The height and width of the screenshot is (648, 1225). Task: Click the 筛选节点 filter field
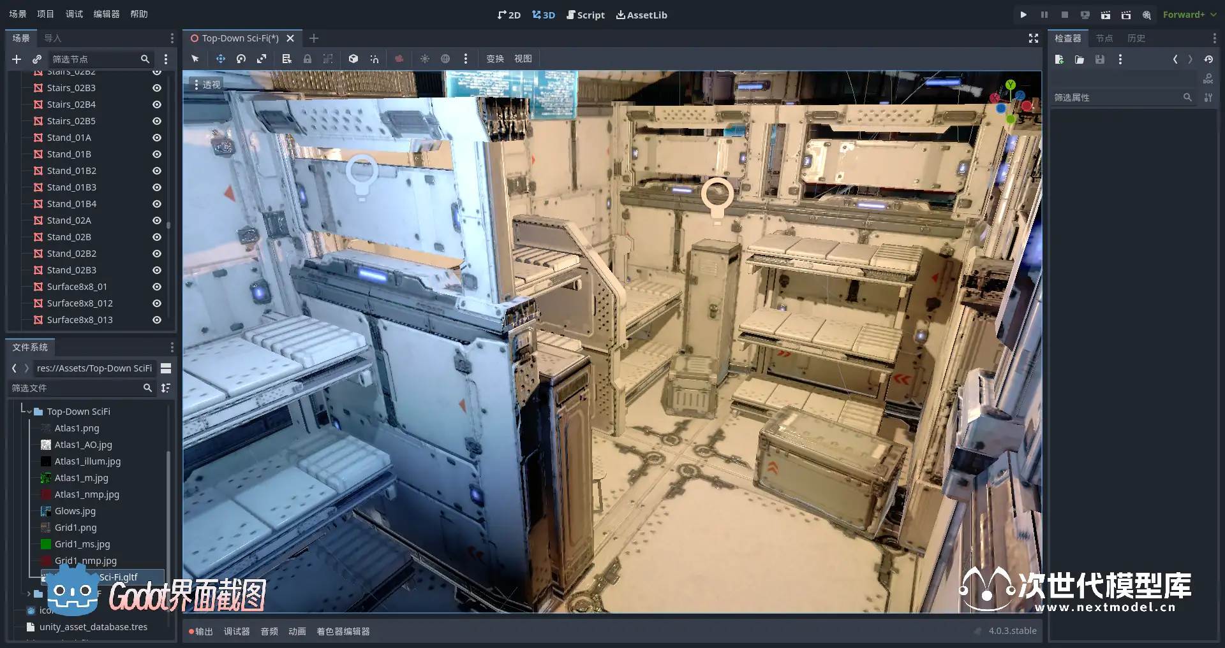(94, 59)
